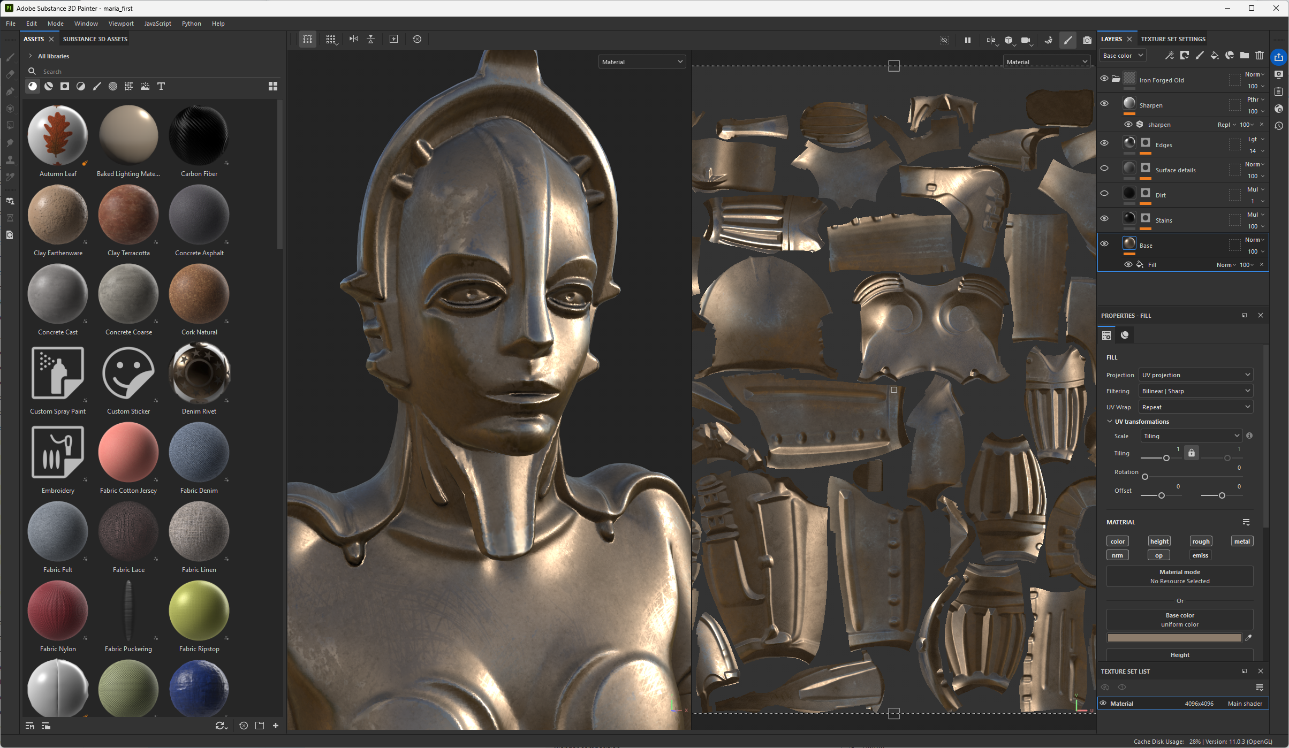Toggle grid view icon in assets panel

(272, 86)
